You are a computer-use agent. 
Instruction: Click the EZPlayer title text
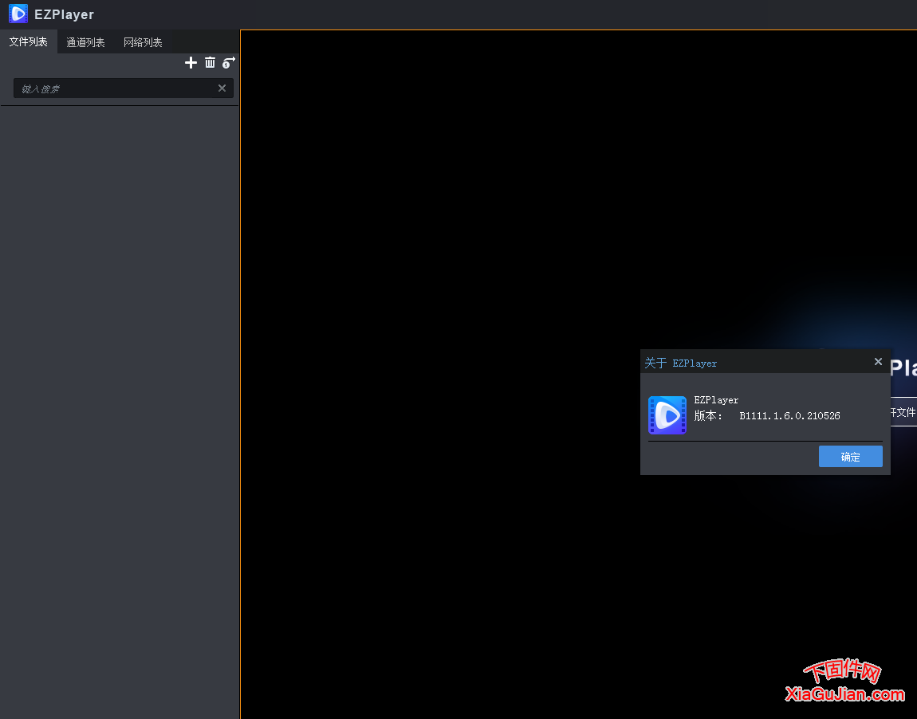coord(65,14)
